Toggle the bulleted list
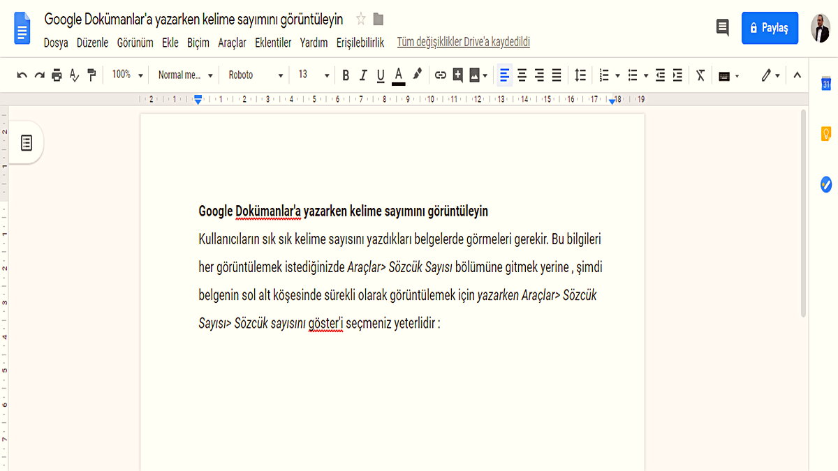The height and width of the screenshot is (471, 838). pyautogui.click(x=633, y=75)
